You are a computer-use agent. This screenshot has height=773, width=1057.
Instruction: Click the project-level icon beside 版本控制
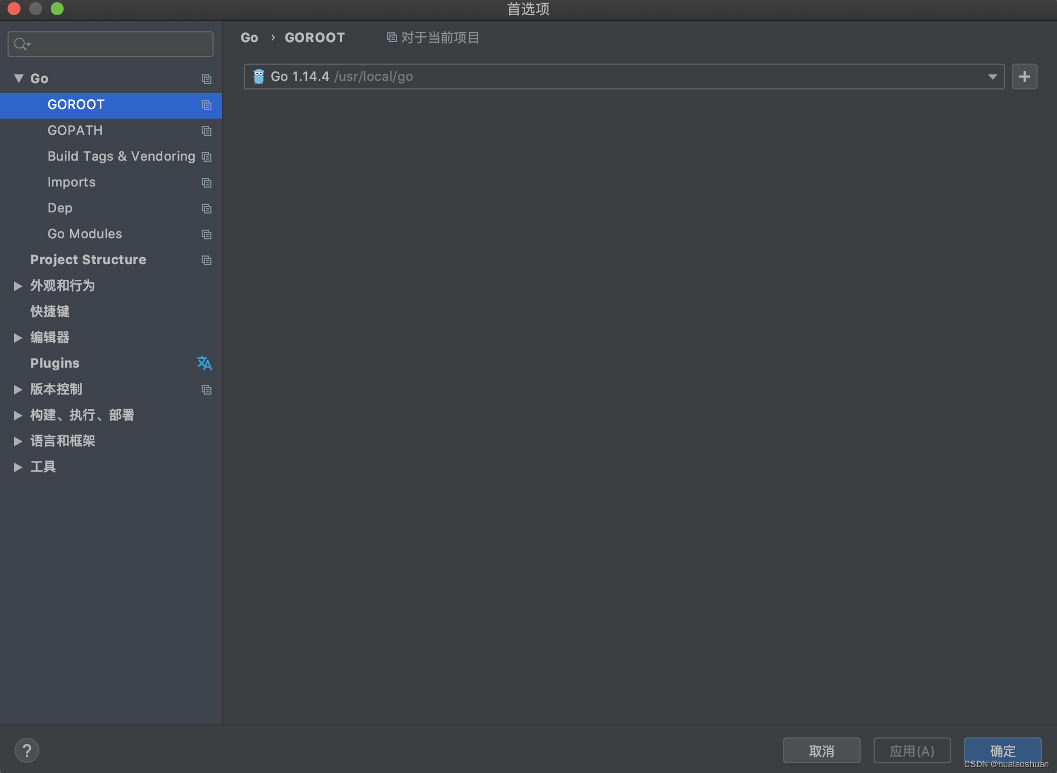click(x=206, y=390)
